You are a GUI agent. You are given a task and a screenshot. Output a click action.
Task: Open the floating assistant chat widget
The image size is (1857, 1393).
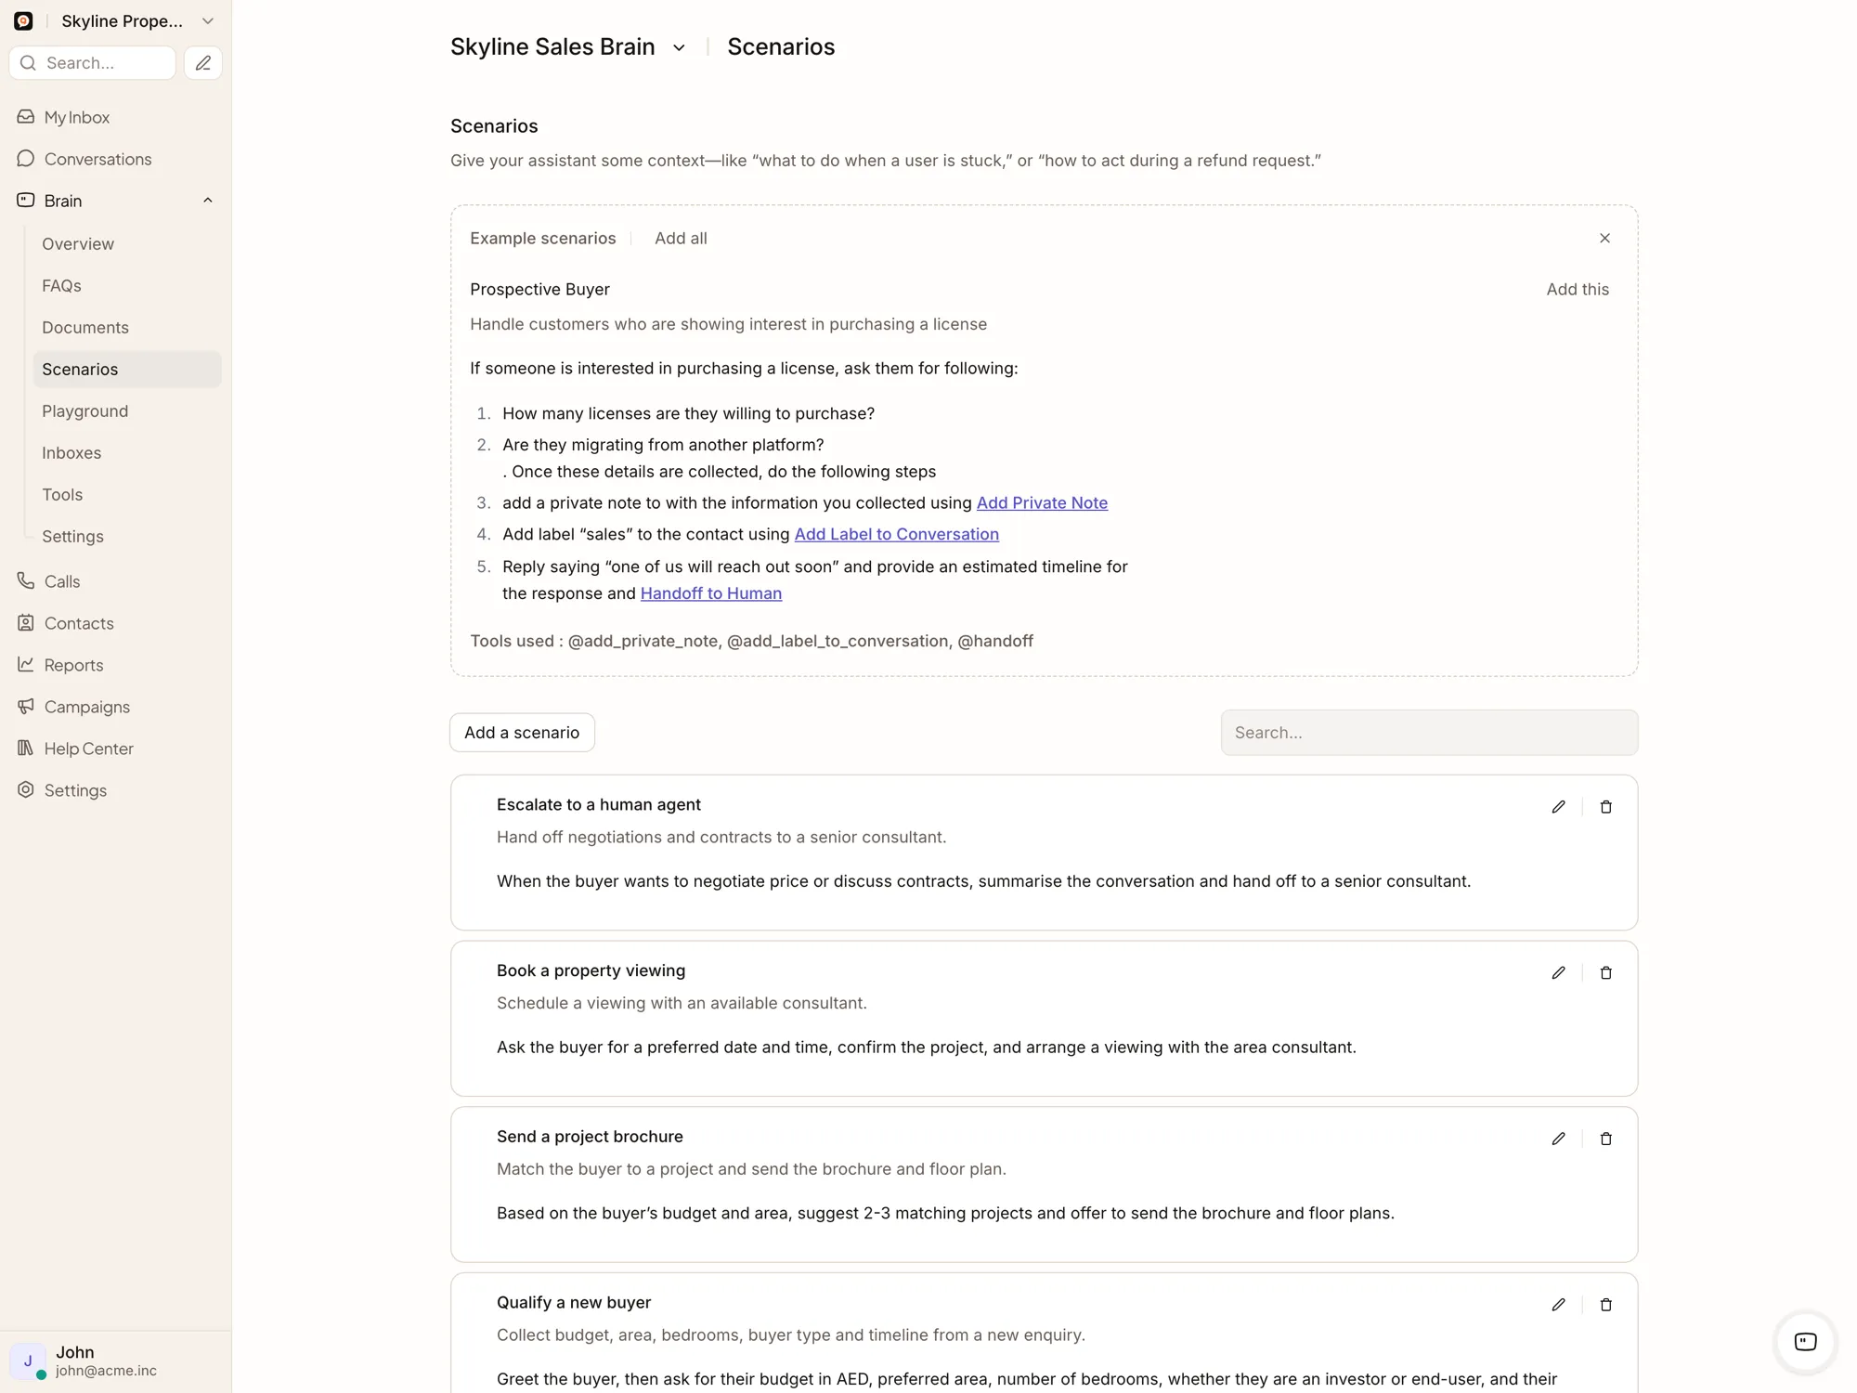tap(1805, 1341)
